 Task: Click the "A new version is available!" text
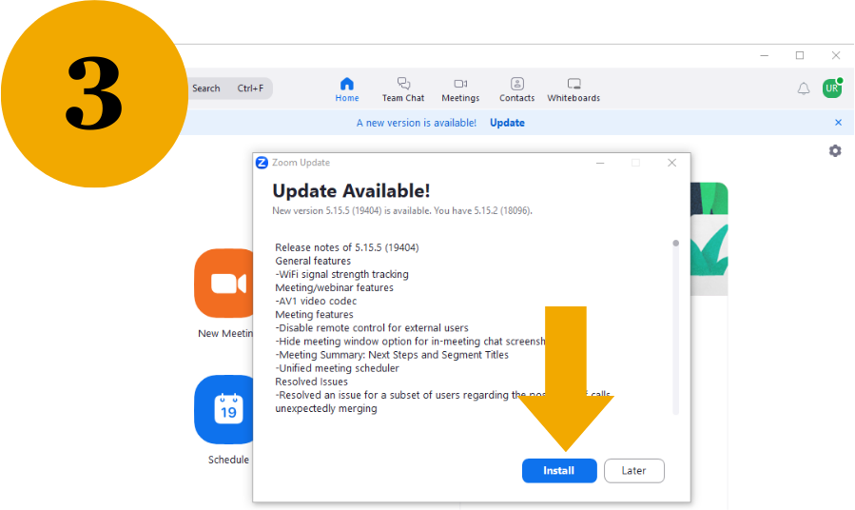417,123
